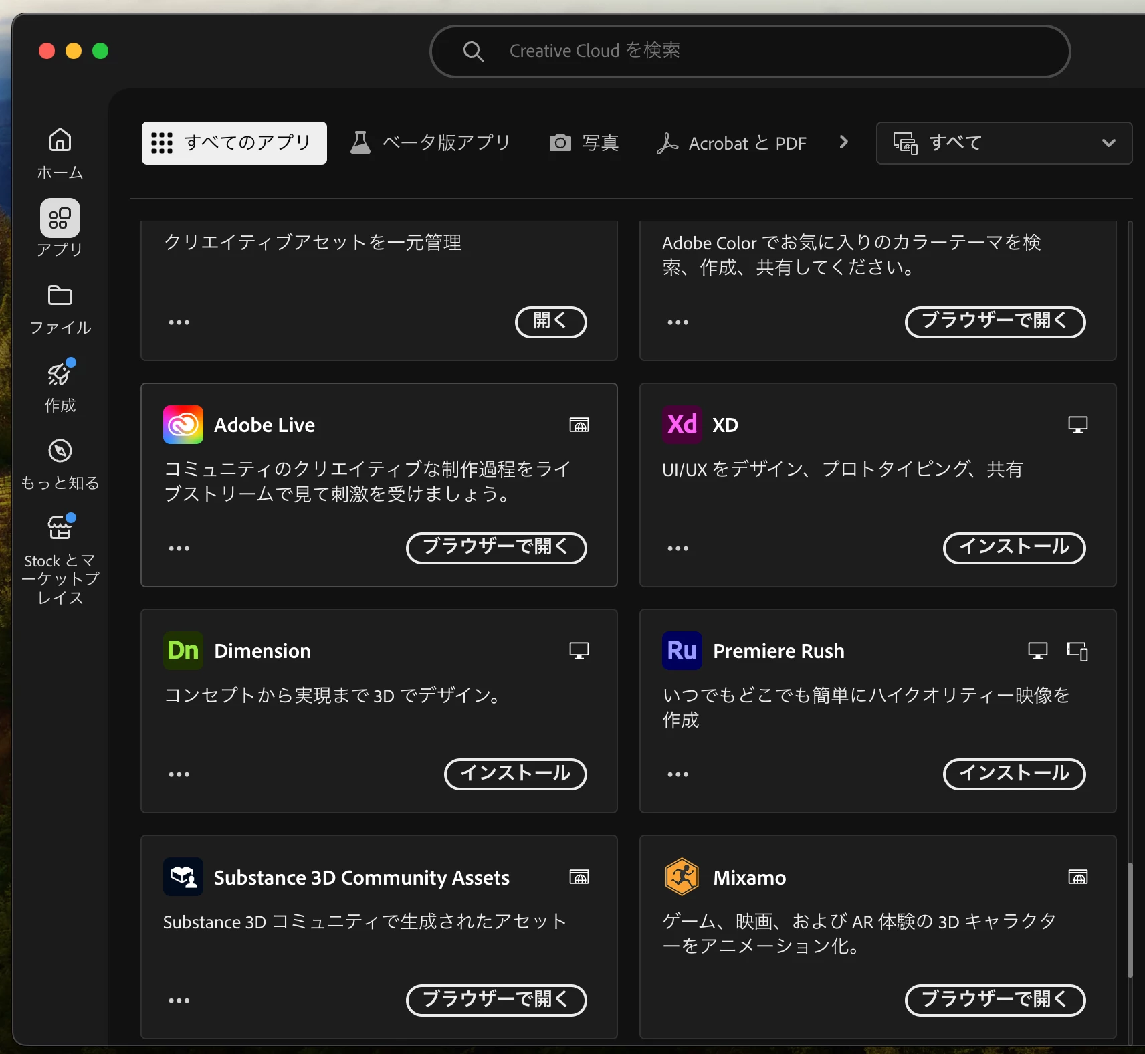This screenshot has width=1145, height=1054.
Task: Click ブラウザーで開く for Mixamo
Action: click(995, 1000)
